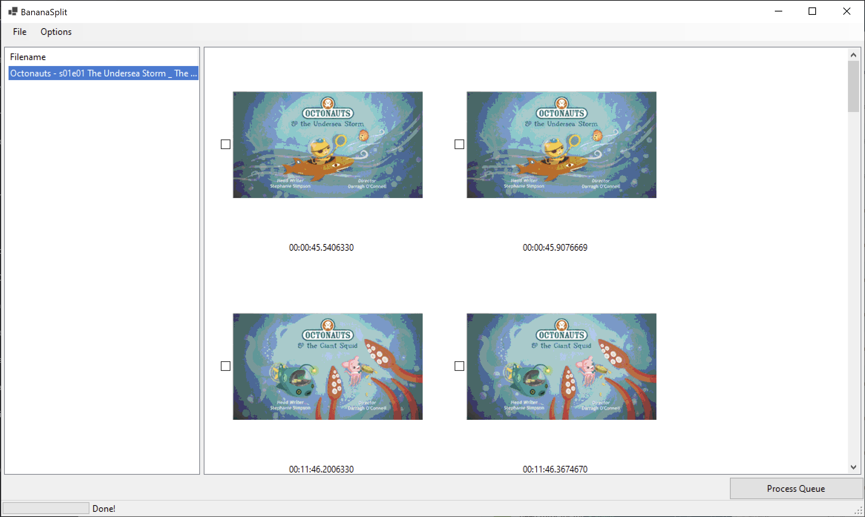Click the Filename column header

point(28,56)
